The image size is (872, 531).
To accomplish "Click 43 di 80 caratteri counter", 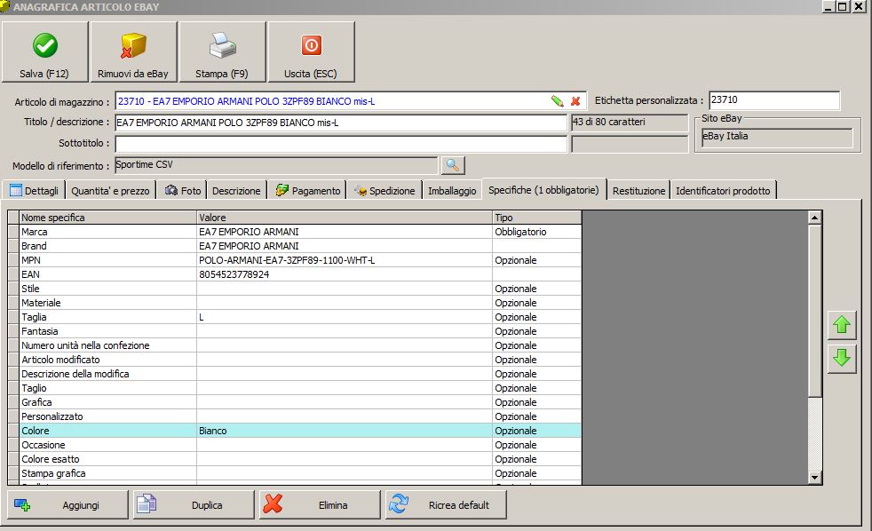I will coord(629,123).
